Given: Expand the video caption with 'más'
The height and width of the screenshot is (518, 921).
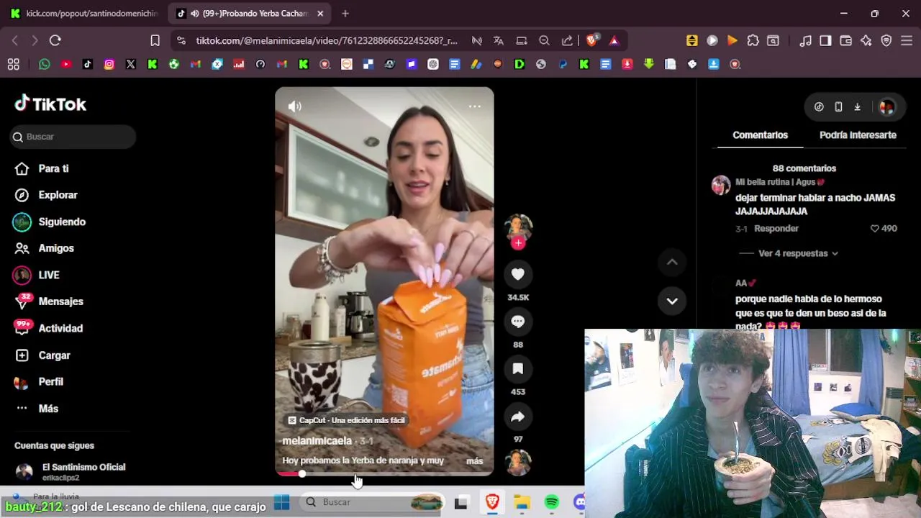Looking at the screenshot, I should point(475,461).
